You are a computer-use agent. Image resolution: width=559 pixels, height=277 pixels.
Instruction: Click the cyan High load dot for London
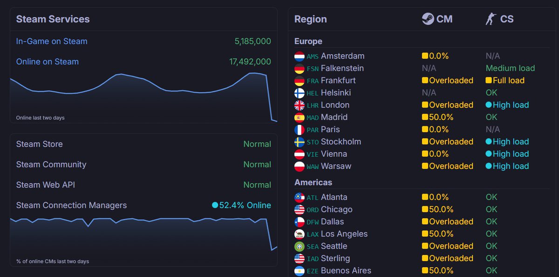pos(489,105)
